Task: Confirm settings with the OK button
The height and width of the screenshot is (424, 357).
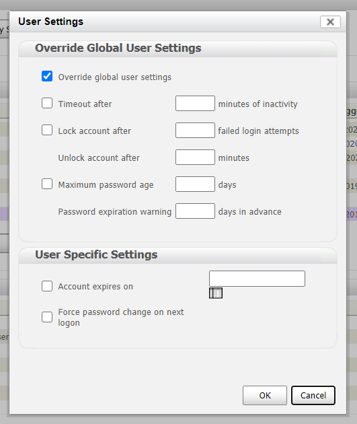Action: click(265, 395)
